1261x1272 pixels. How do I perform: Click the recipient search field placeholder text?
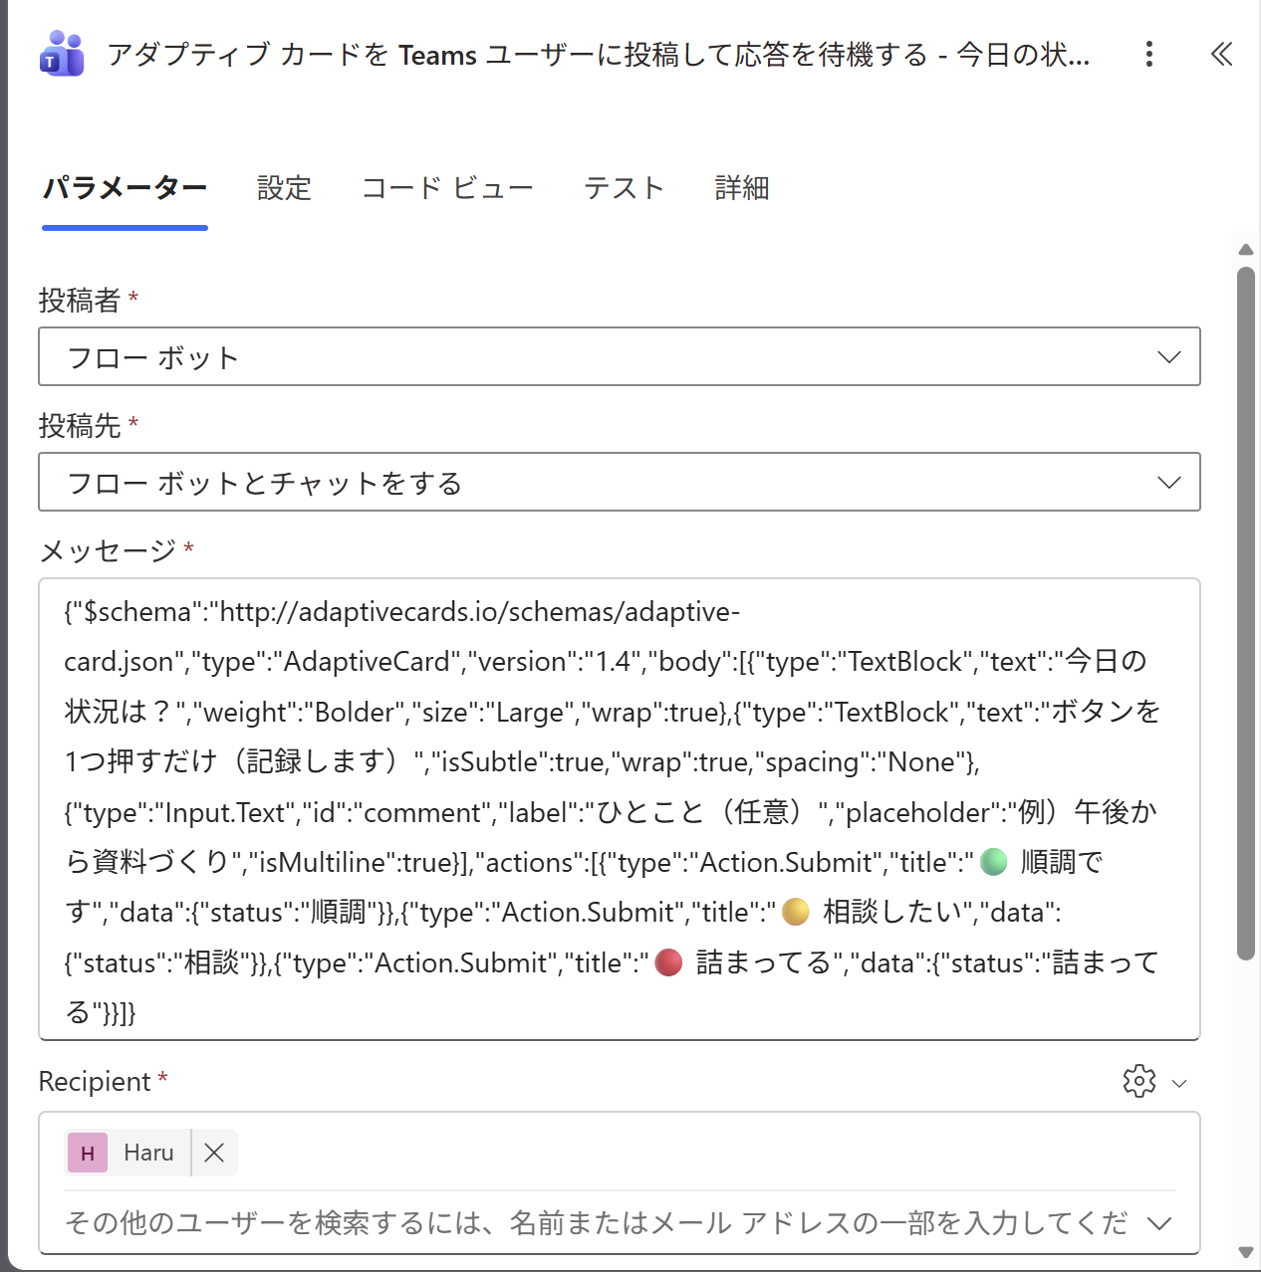pos(597,1222)
